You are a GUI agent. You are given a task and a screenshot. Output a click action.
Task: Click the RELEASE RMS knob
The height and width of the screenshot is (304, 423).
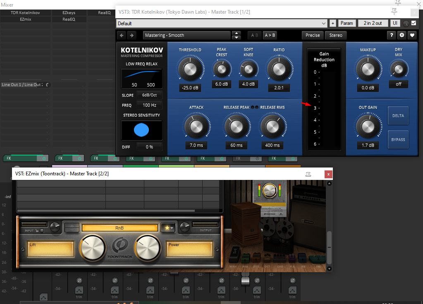point(272,126)
